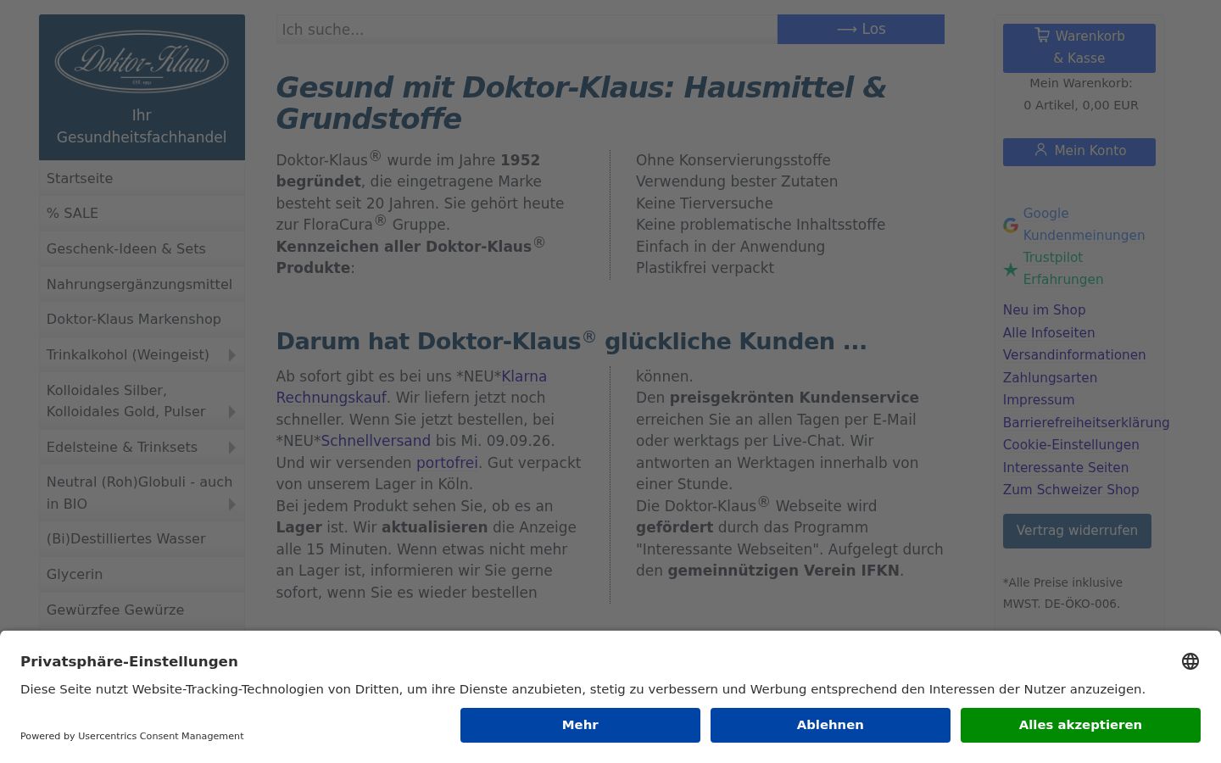1221x763 pixels.
Task: Click 'Ihr Gesundheitsfachhandel' tagline
Action: point(142,126)
